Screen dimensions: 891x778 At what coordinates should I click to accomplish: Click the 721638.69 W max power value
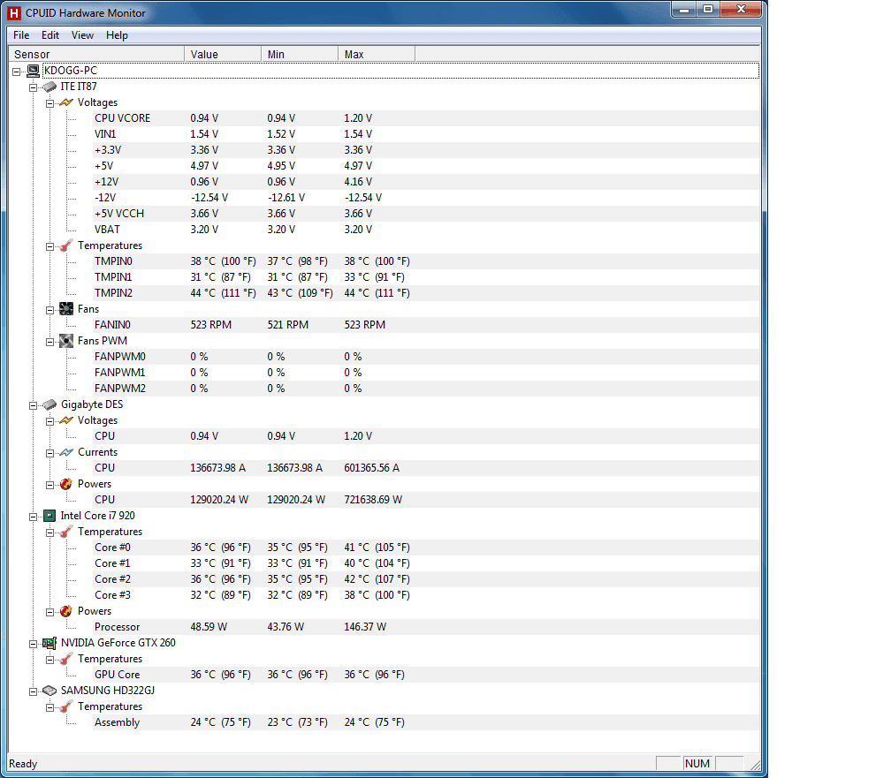pos(373,500)
